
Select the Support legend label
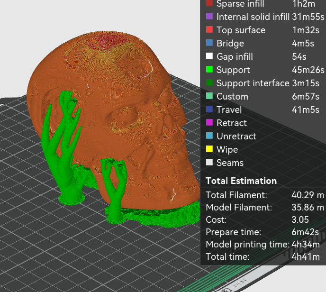233,70
